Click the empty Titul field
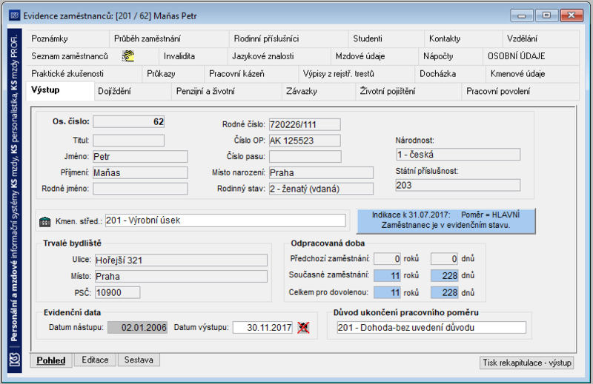593x384 pixels. click(128, 141)
